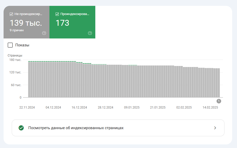
Task: Open Посмотреть данные об индексированных страницах
Action: [76, 128]
